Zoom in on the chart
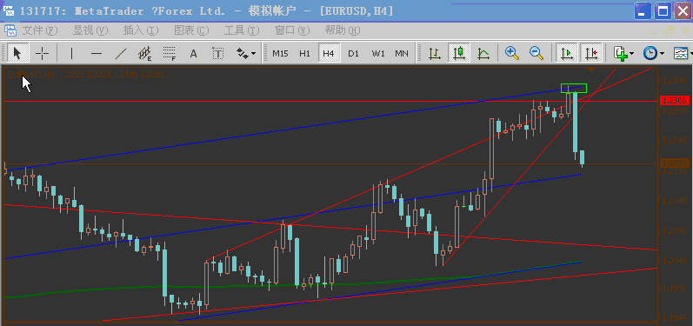This screenshot has height=326, width=693. [x=512, y=53]
